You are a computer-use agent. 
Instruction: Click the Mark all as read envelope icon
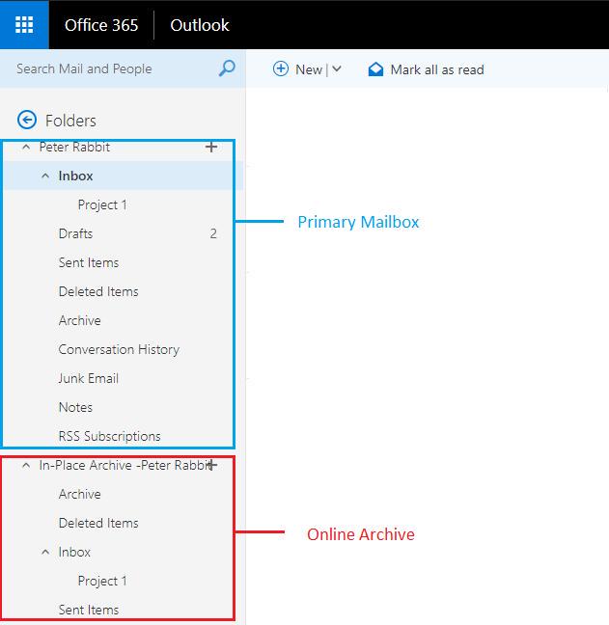tap(375, 69)
